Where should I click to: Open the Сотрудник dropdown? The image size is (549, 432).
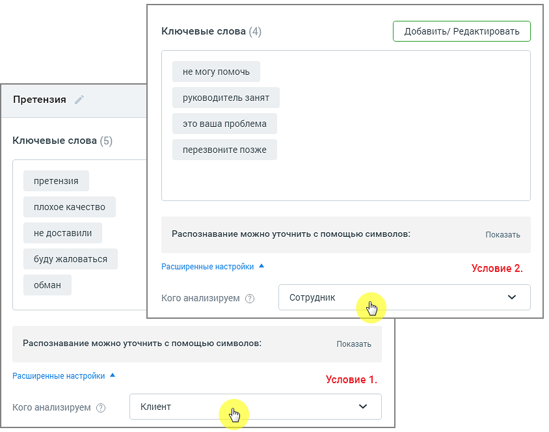(x=405, y=297)
